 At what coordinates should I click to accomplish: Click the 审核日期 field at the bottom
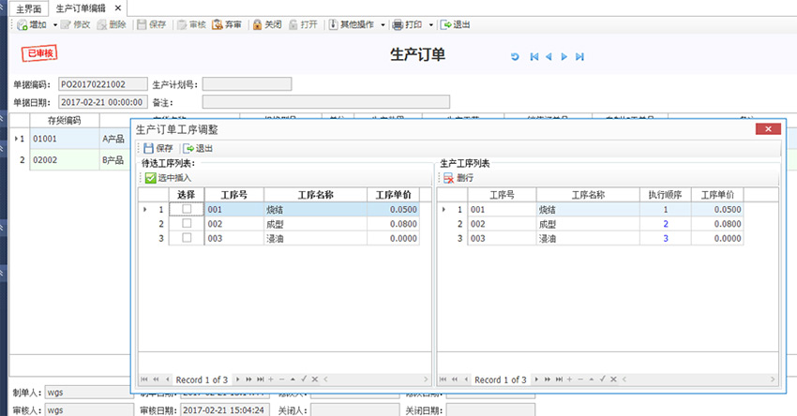coord(224,409)
